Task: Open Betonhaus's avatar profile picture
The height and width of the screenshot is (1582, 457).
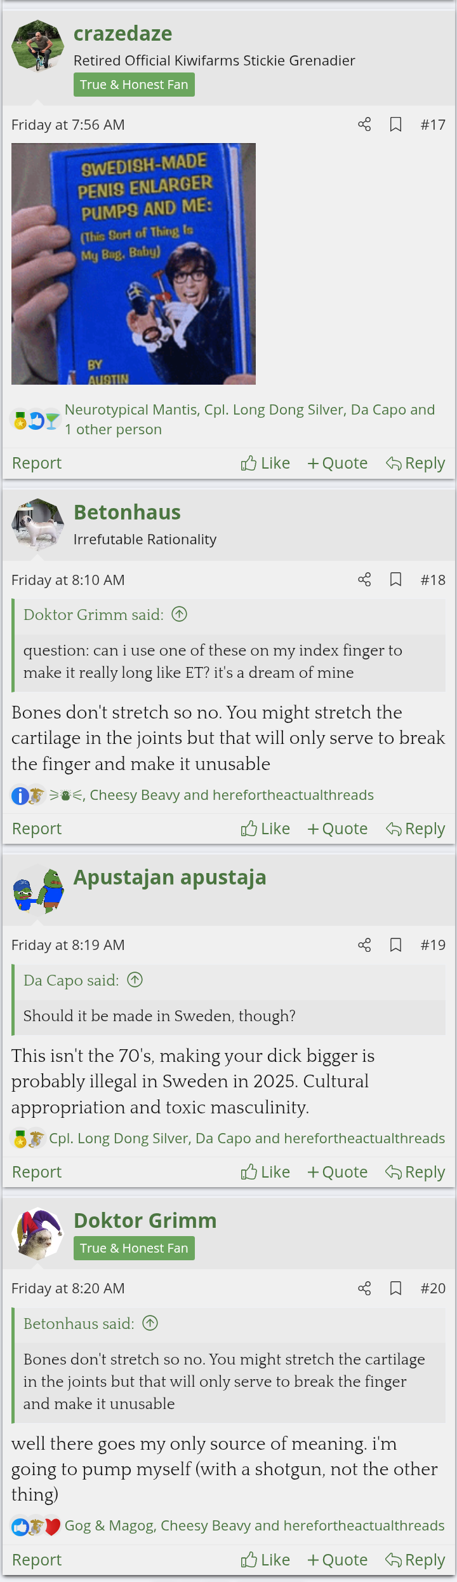Action: (38, 525)
